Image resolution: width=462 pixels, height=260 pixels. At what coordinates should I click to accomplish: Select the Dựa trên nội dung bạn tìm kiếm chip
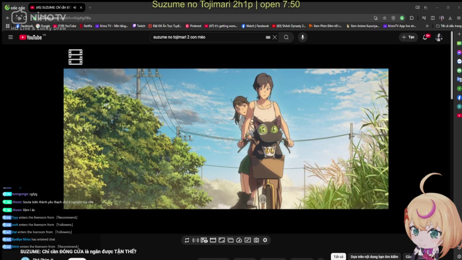pyautogui.click(x=374, y=257)
